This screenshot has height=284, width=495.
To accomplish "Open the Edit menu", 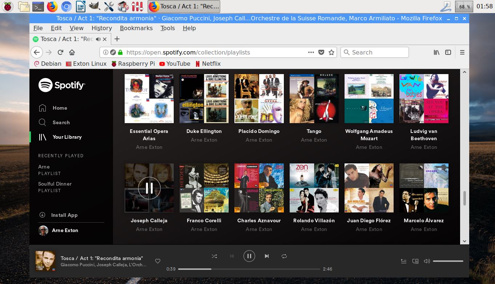I will click(56, 28).
